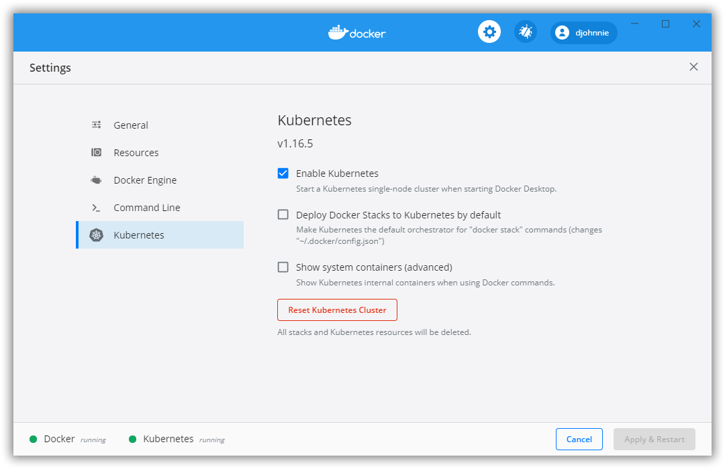Screen dimensions: 725x469
Task: Close the Docker Desktop window
Action: (696, 23)
